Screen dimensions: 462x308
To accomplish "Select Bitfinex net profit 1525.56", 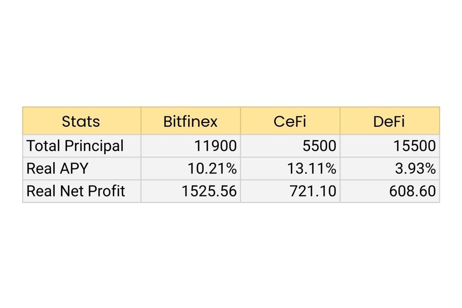I will 209,191.
